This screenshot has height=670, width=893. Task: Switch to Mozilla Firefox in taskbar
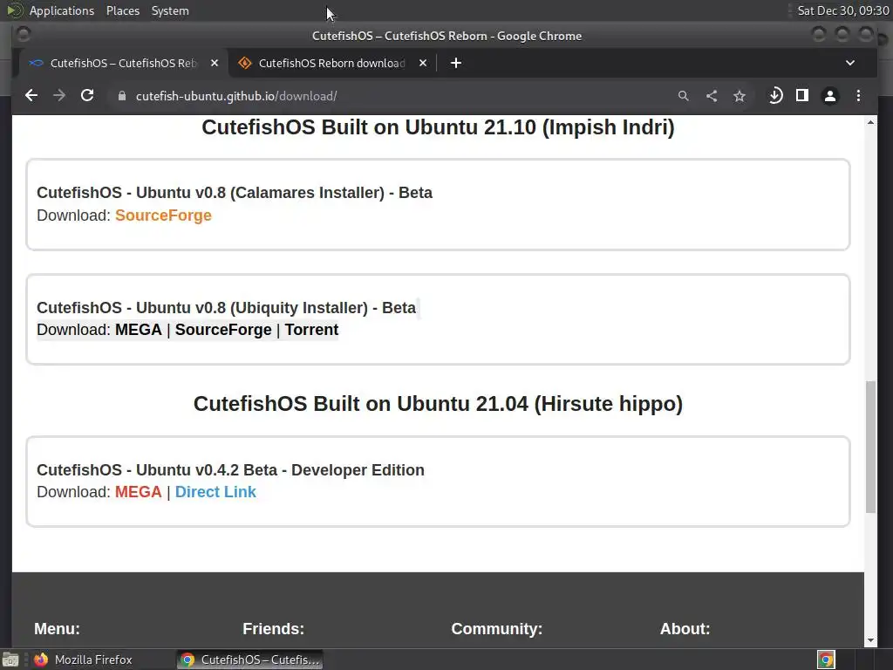83,660
